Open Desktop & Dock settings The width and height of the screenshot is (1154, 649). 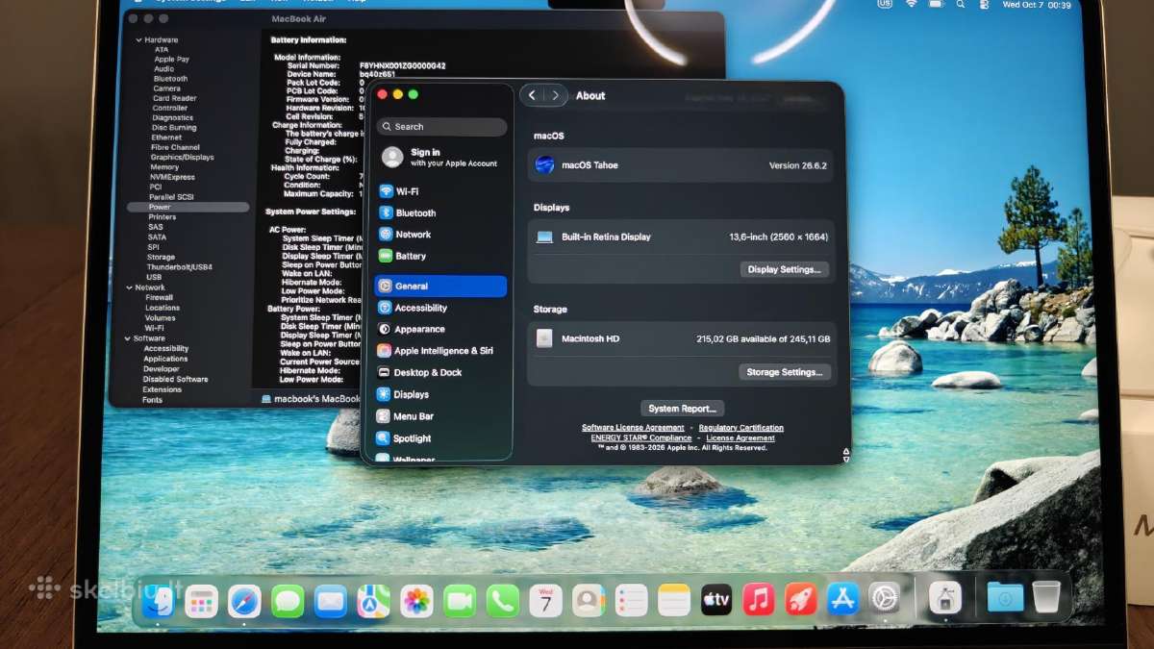tap(440, 372)
